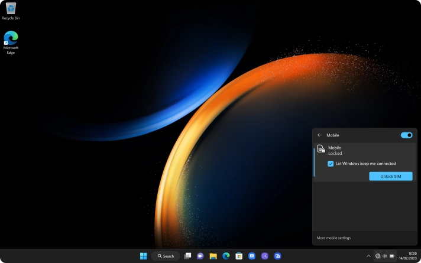421x263 pixels.
Task: Launch the Teams Chat taskbar icon
Action: click(200, 256)
